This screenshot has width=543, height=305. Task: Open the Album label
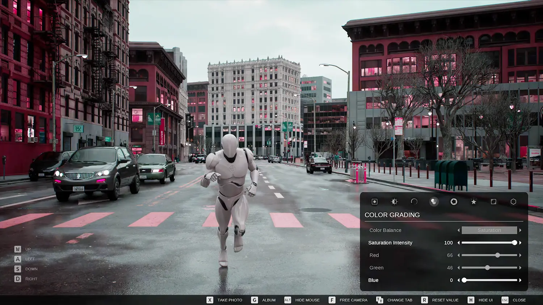tap(269, 300)
